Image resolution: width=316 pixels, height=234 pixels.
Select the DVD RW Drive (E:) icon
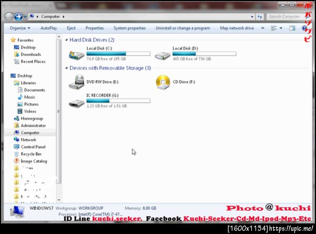(76, 82)
